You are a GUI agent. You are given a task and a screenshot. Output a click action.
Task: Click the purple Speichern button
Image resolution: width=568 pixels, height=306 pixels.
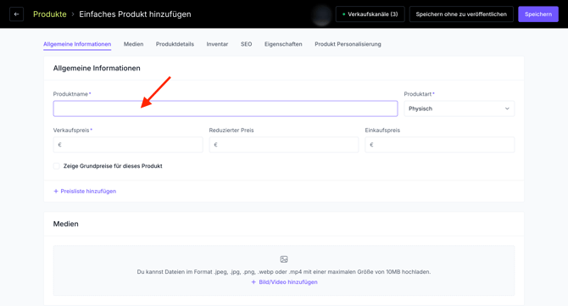point(538,14)
